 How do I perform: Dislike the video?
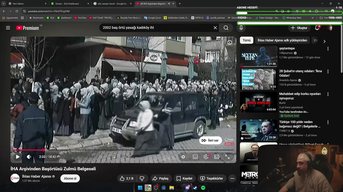pos(142,178)
